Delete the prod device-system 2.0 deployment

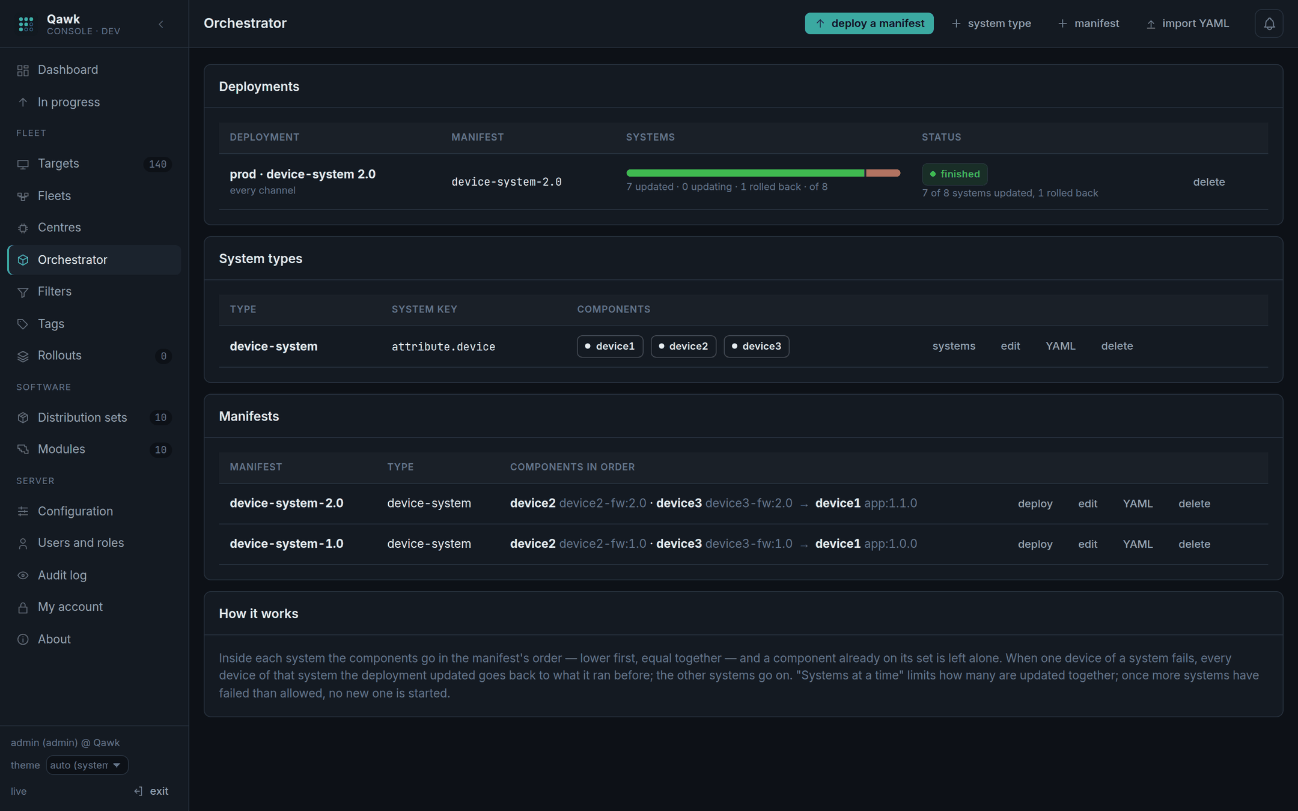click(1208, 182)
